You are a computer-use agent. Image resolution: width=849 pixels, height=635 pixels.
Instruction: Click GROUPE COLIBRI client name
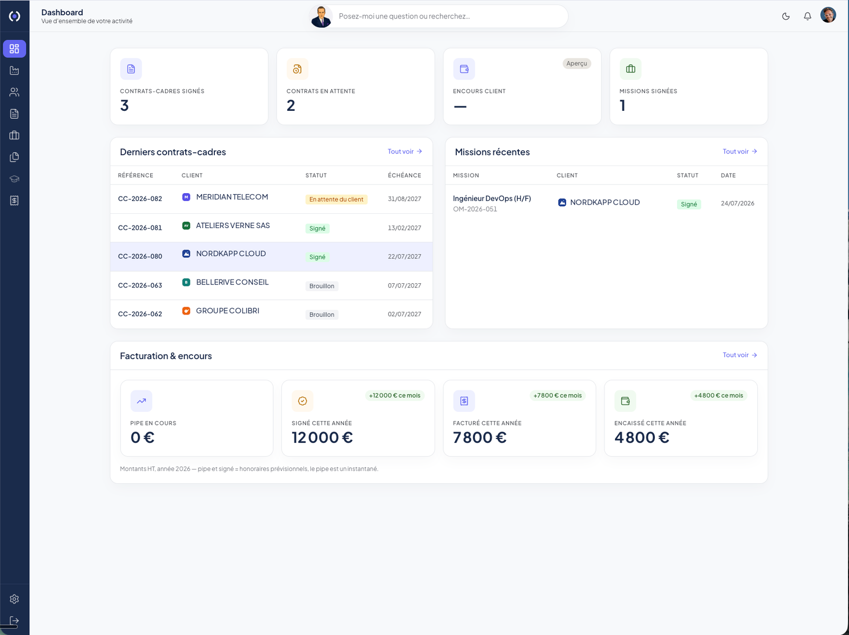[228, 311]
